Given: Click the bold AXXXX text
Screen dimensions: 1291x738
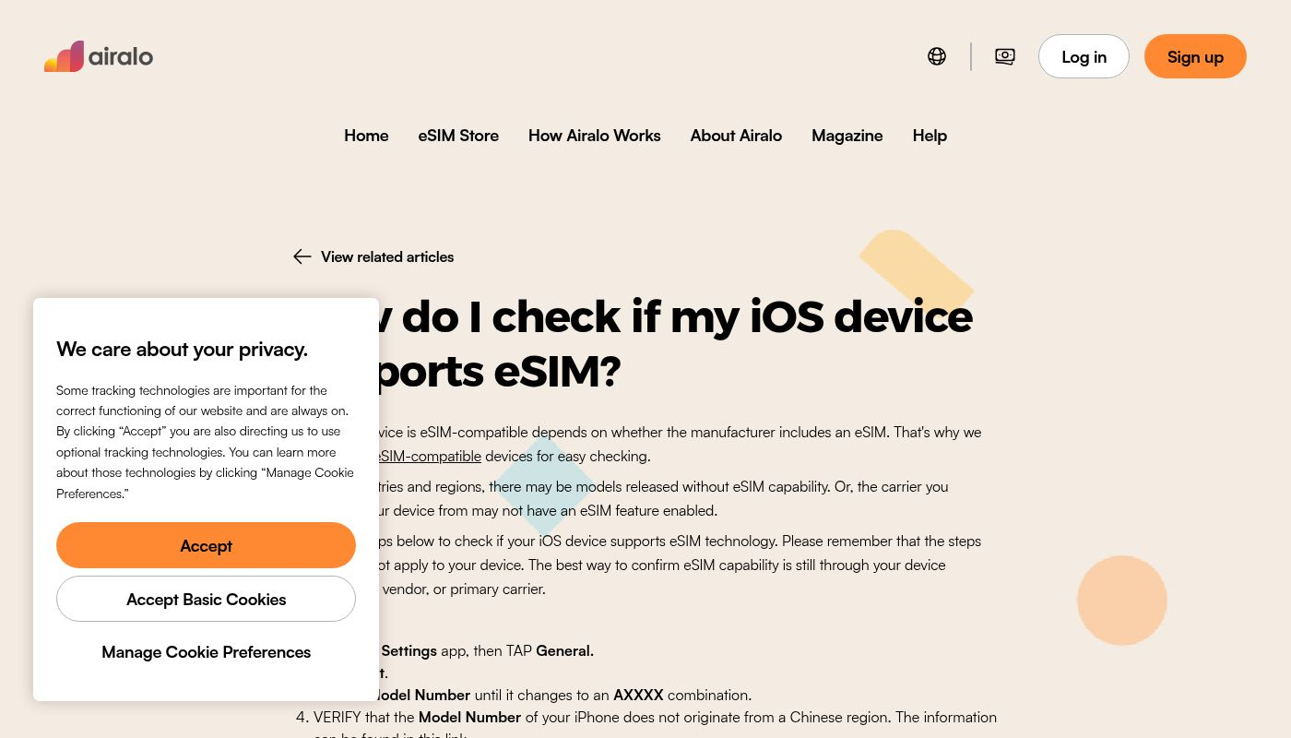Looking at the screenshot, I should point(638,695).
